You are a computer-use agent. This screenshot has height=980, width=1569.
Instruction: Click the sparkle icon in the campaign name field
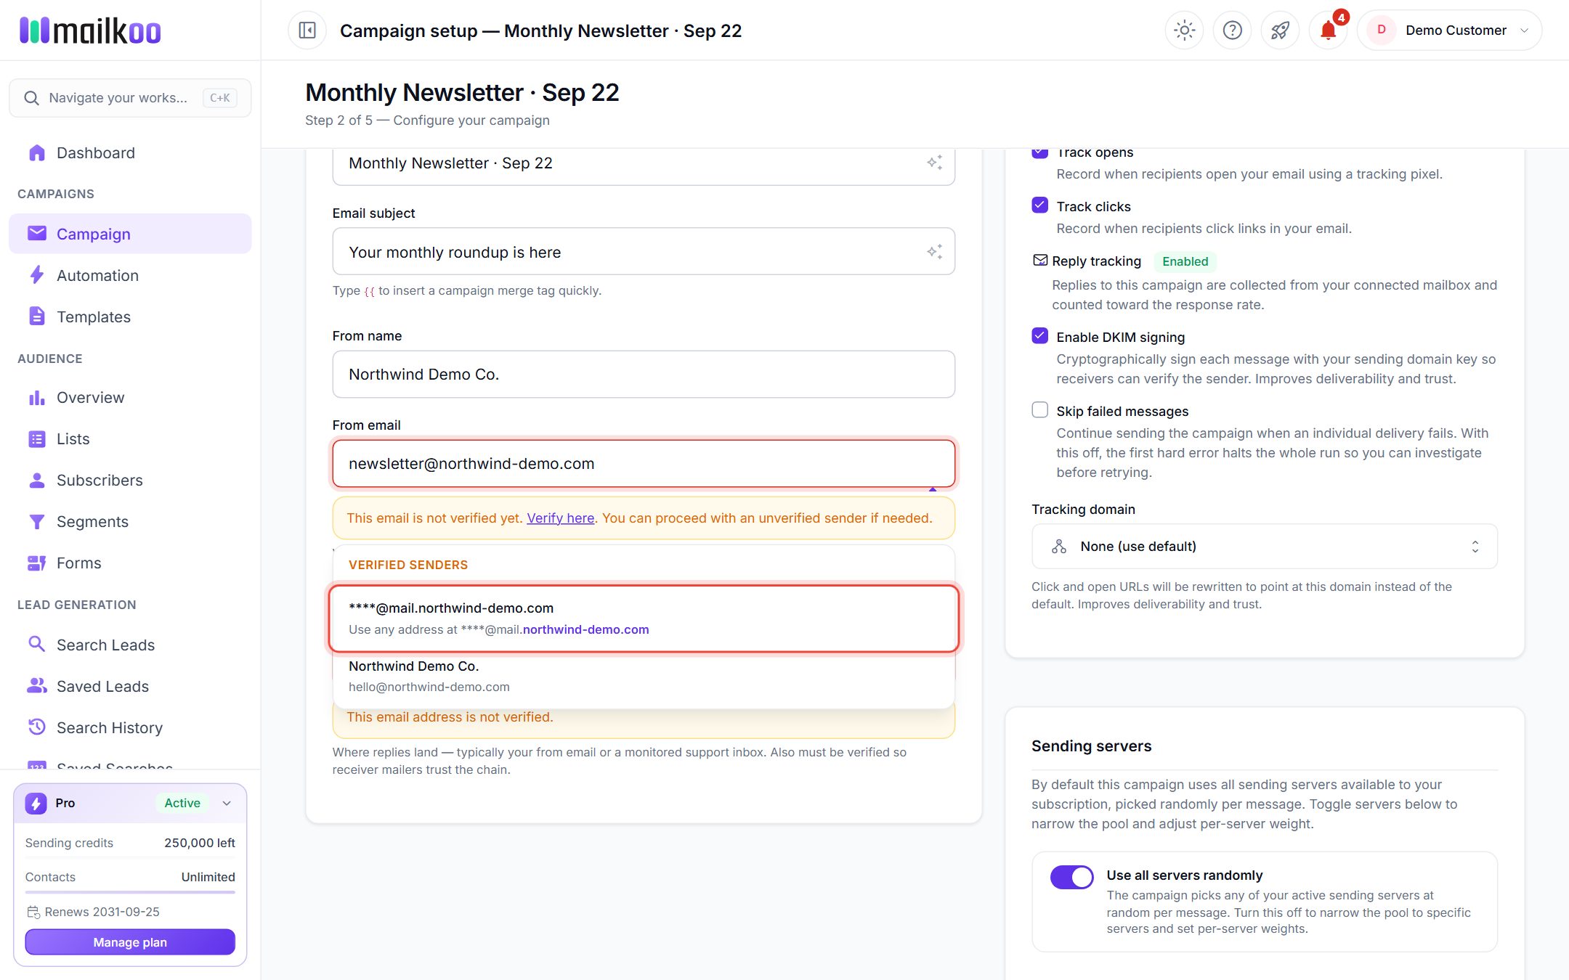[934, 163]
